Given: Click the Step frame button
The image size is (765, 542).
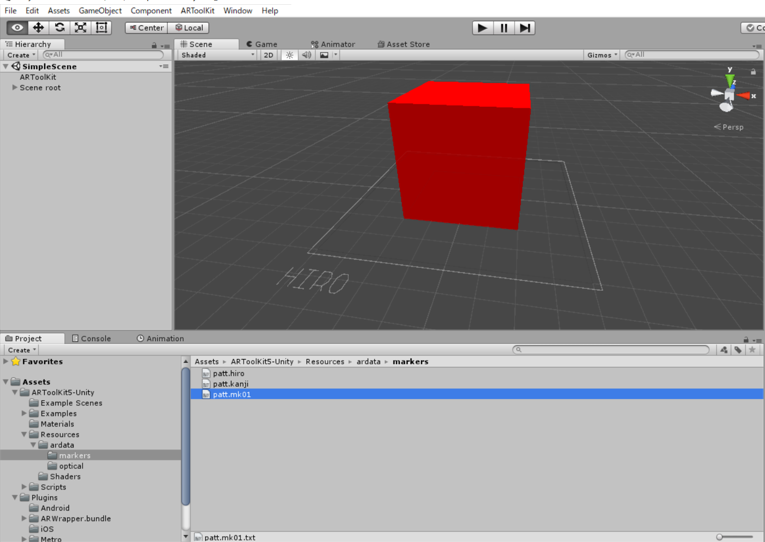Looking at the screenshot, I should click(525, 28).
